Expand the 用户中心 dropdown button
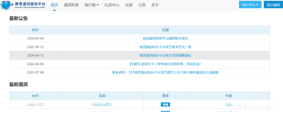 (x=250, y=5)
